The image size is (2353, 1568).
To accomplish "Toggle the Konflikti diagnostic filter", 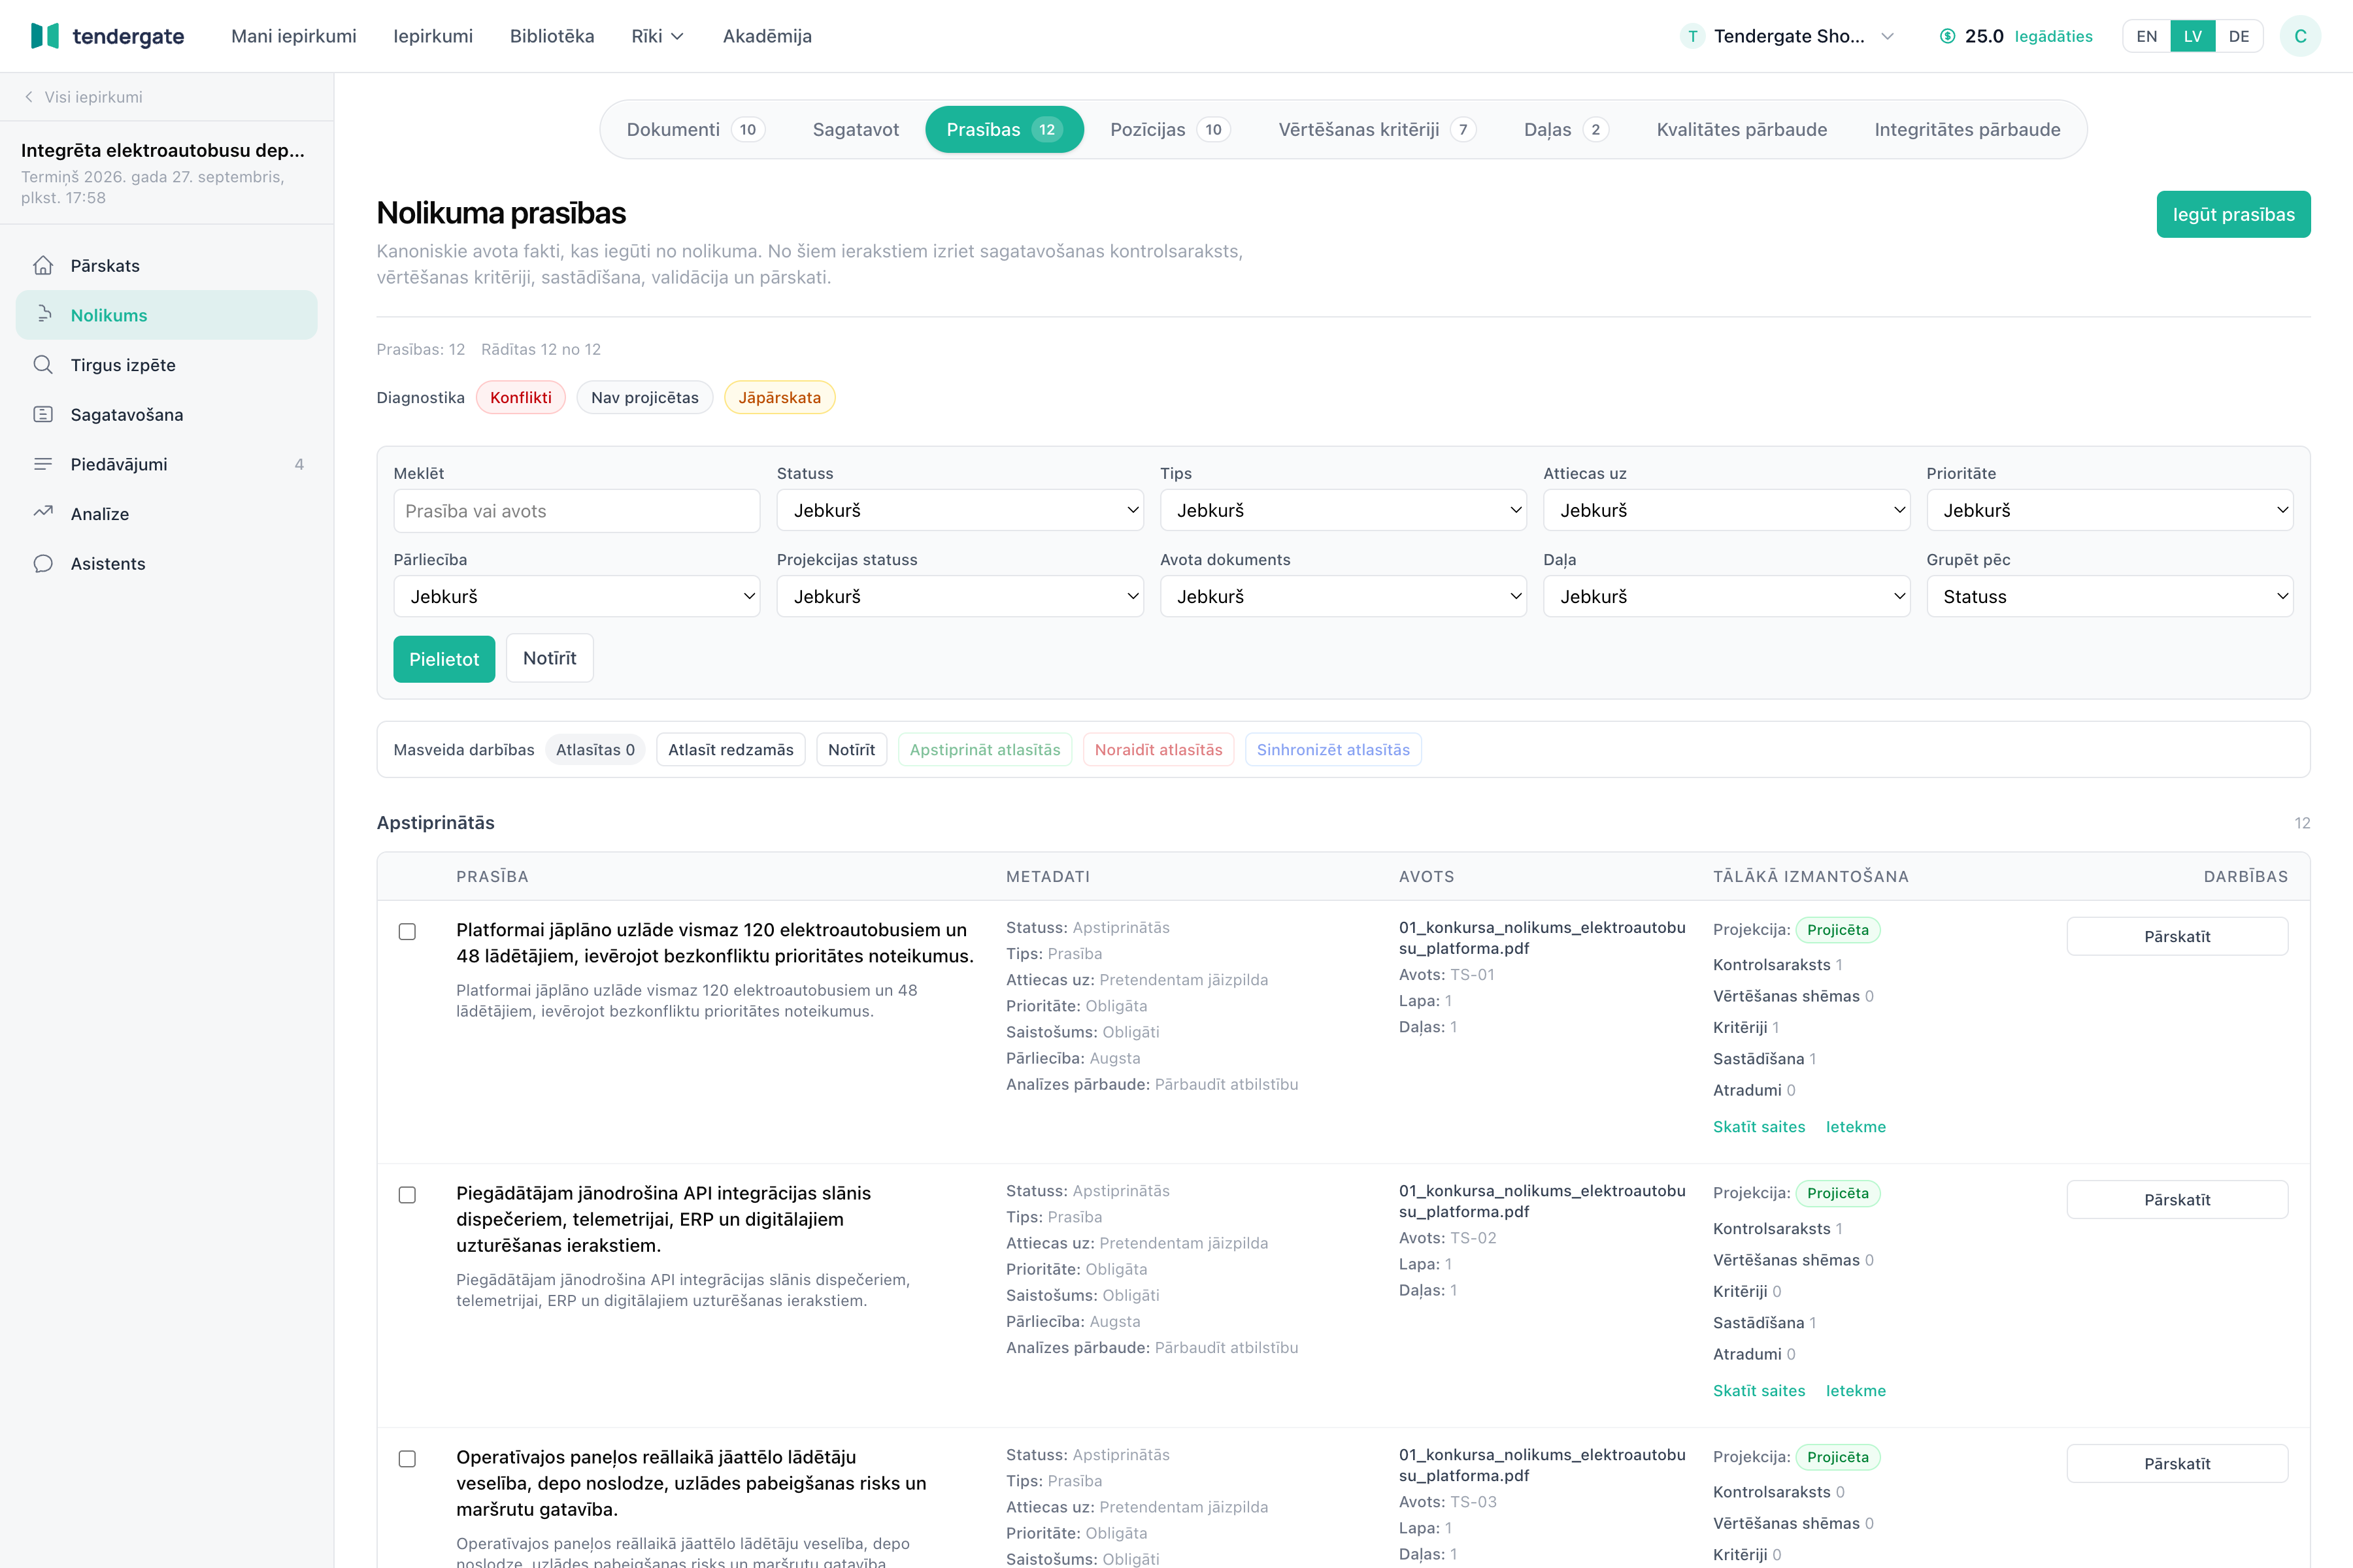I will tap(520, 397).
